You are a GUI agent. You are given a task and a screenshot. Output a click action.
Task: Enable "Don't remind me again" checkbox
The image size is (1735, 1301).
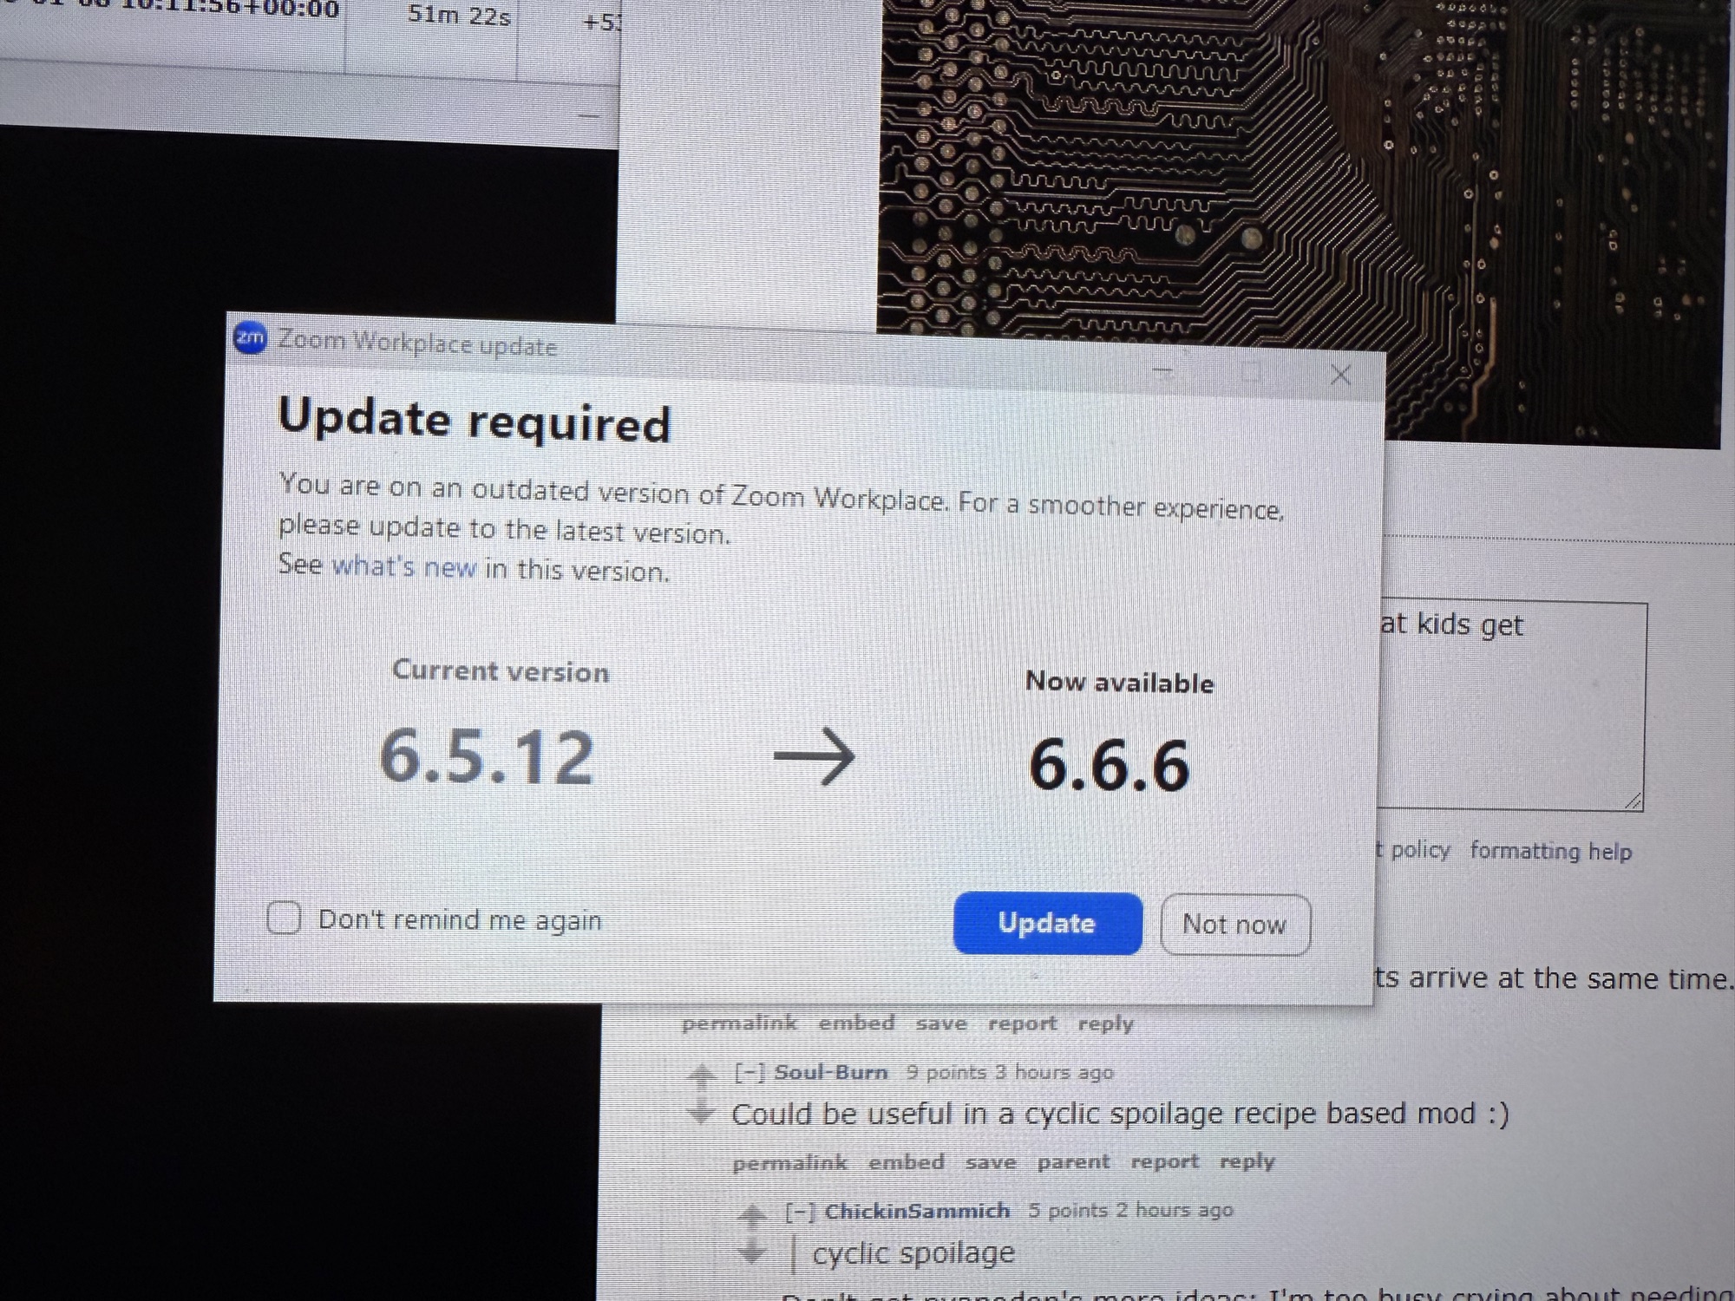(284, 918)
